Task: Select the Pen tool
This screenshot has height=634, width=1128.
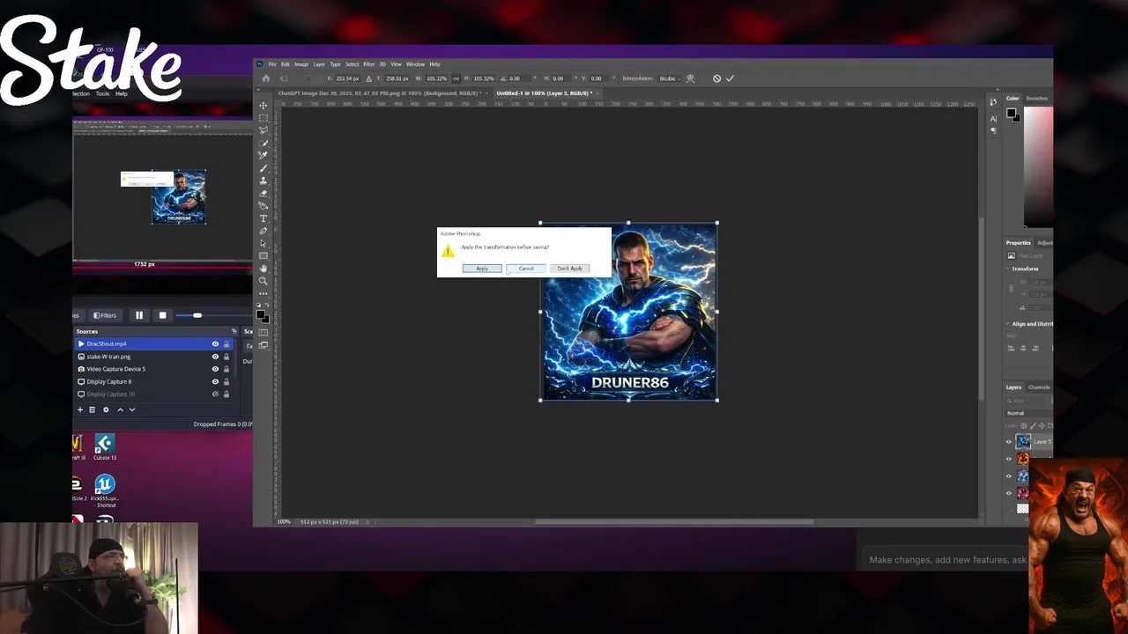Action: pos(263,231)
